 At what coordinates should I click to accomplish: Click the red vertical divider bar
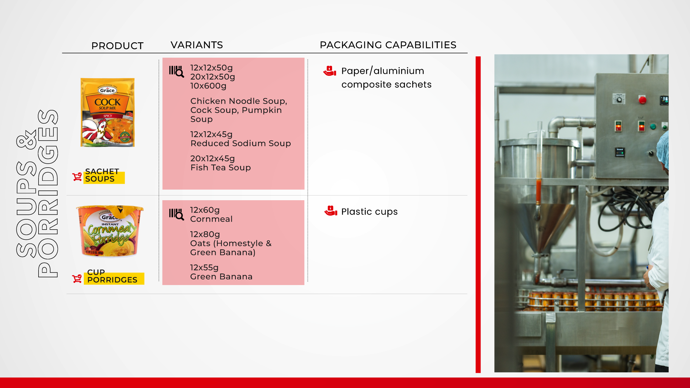point(478,214)
